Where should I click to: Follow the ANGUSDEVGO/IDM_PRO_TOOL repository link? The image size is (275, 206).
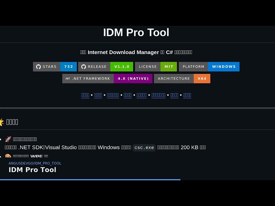click(35, 163)
